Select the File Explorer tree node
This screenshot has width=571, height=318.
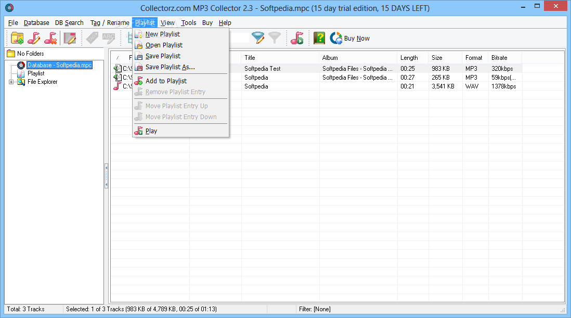42,82
